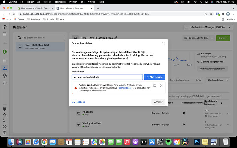Image resolution: width=237 pixels, height=148 pixels.
Task: Click the Shopify Product Catalog text
Action: tap(213, 57)
